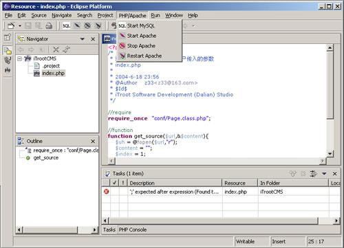Click the Stop Apache toolbar icon

tap(87, 25)
